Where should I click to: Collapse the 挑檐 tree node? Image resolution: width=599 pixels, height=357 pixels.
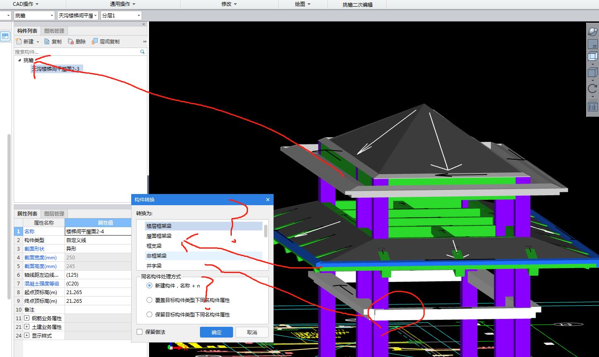(19, 60)
